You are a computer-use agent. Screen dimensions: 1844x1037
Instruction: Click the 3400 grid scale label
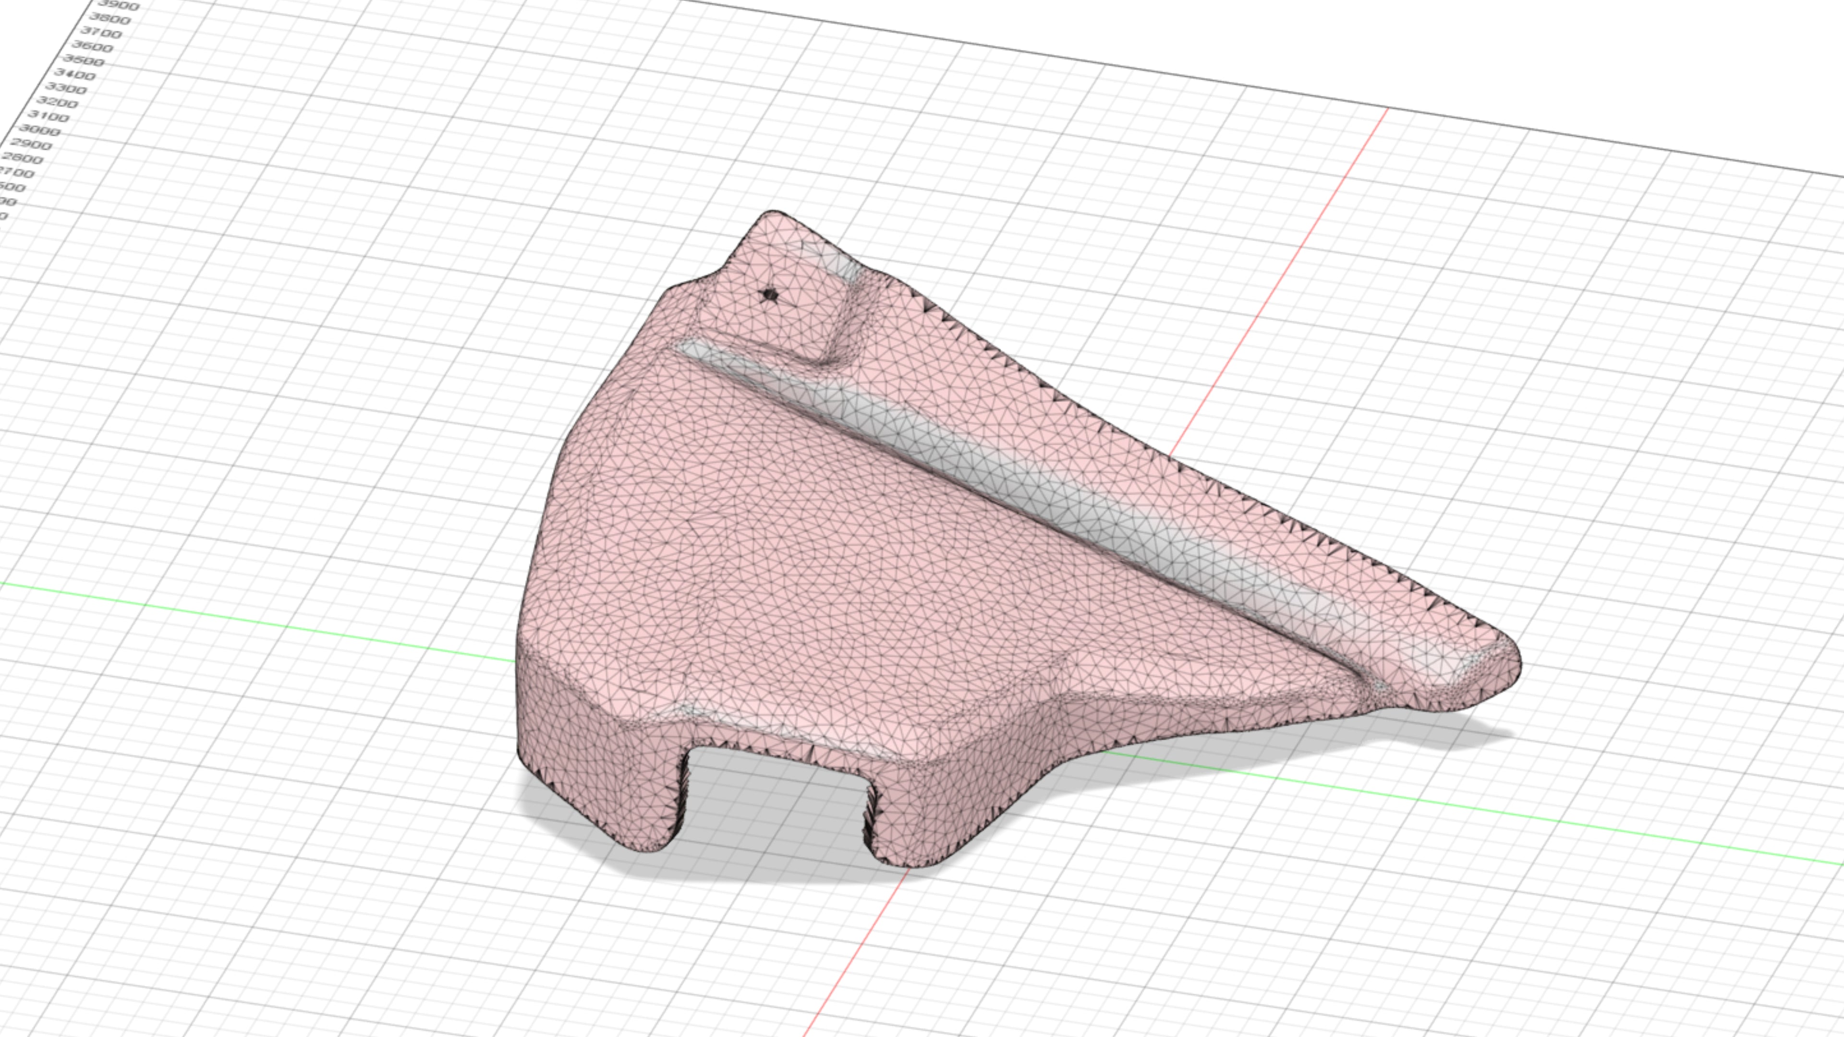point(74,75)
